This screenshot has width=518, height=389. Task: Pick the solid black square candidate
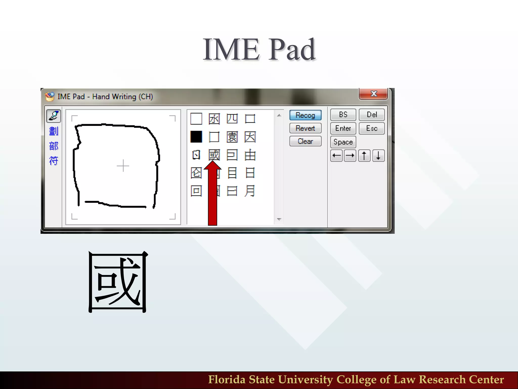coord(196,137)
